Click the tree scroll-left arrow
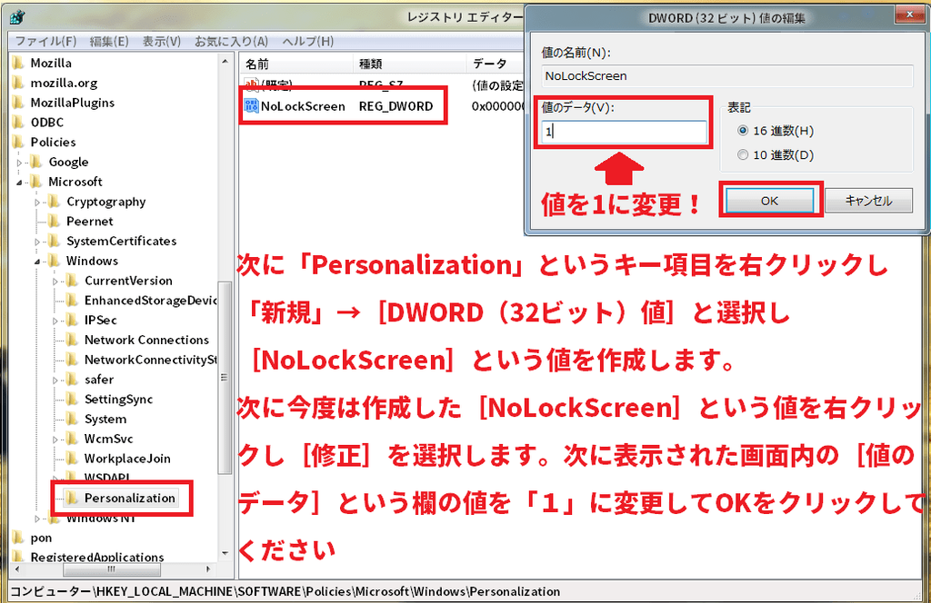This screenshot has width=931, height=603. [x=16, y=569]
